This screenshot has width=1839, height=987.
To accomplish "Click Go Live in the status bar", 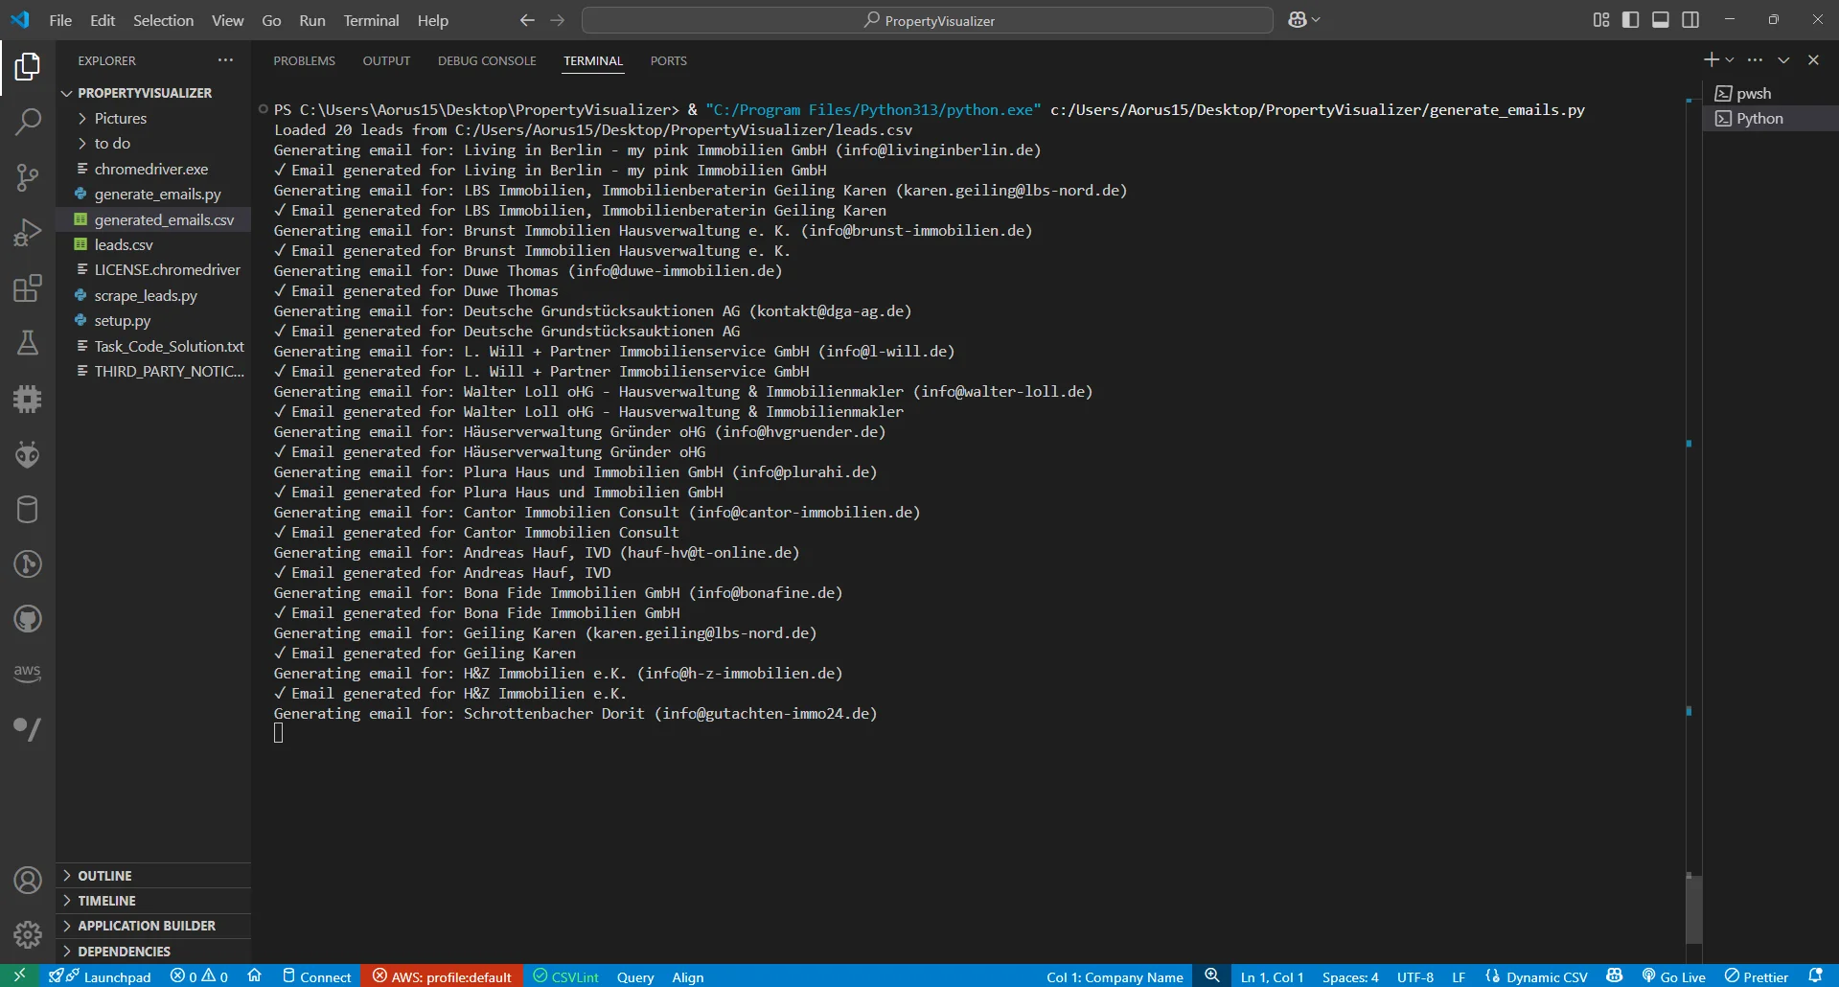I will (1674, 976).
